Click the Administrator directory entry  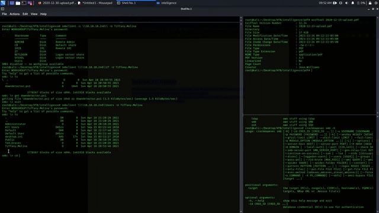(x=15, y=124)
